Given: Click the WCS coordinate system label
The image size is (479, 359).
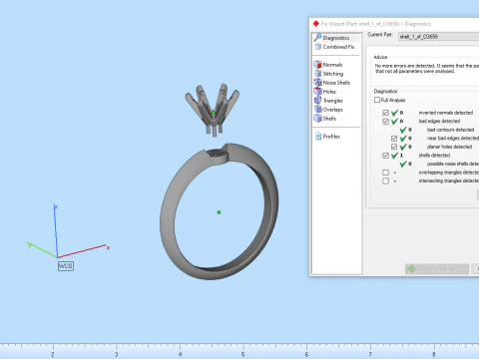Looking at the screenshot, I should tap(66, 266).
